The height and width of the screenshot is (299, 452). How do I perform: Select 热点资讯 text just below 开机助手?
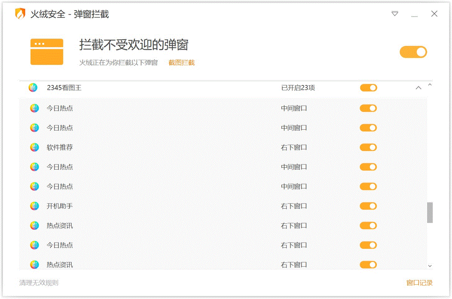[x=60, y=226]
